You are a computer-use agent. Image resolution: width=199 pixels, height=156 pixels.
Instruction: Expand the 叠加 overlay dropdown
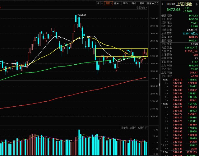click(x=117, y=3)
